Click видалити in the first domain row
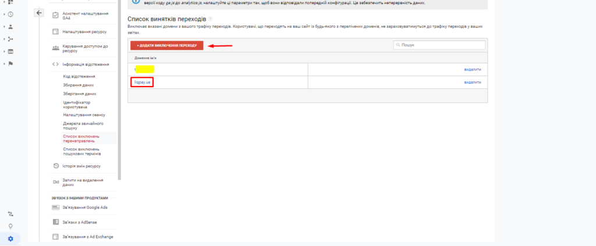The image size is (596, 246). (x=473, y=69)
